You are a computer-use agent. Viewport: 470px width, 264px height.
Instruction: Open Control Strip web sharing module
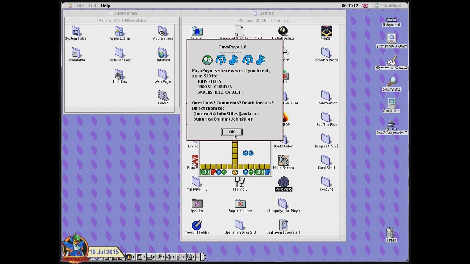tap(191, 257)
